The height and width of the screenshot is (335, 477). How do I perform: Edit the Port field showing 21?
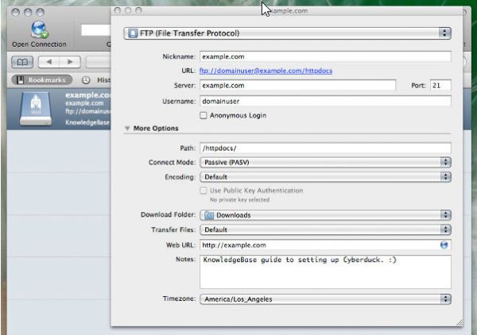tap(440, 86)
